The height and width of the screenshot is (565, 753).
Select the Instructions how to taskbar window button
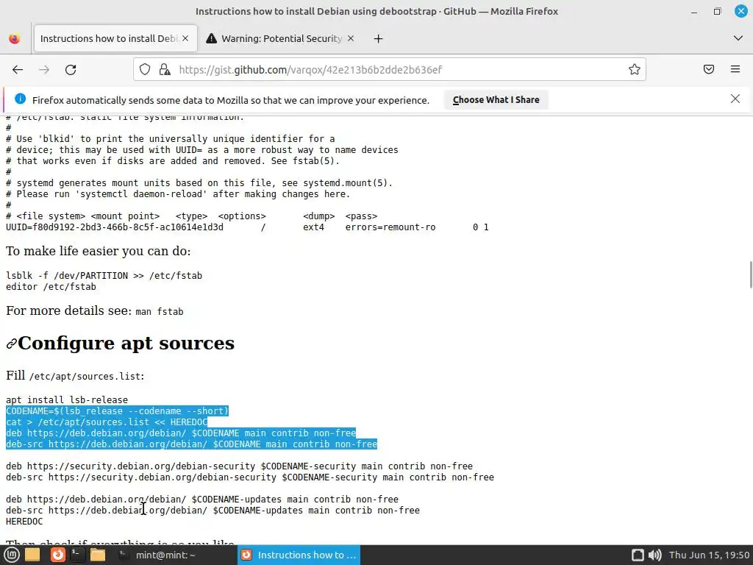299,555
